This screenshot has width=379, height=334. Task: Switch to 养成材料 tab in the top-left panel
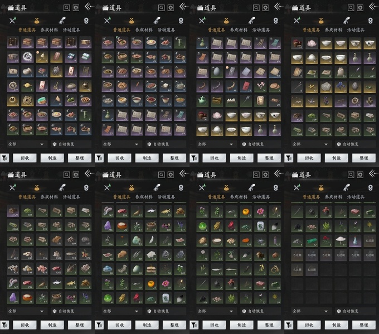click(x=49, y=30)
